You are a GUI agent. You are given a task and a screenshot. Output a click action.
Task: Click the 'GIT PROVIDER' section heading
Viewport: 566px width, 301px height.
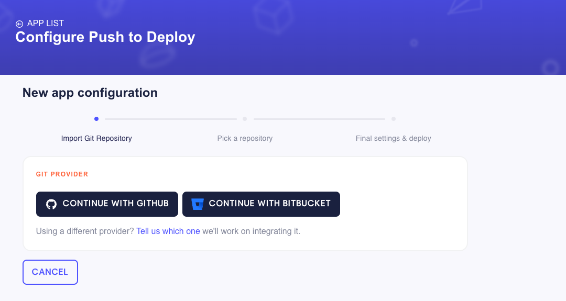point(62,174)
